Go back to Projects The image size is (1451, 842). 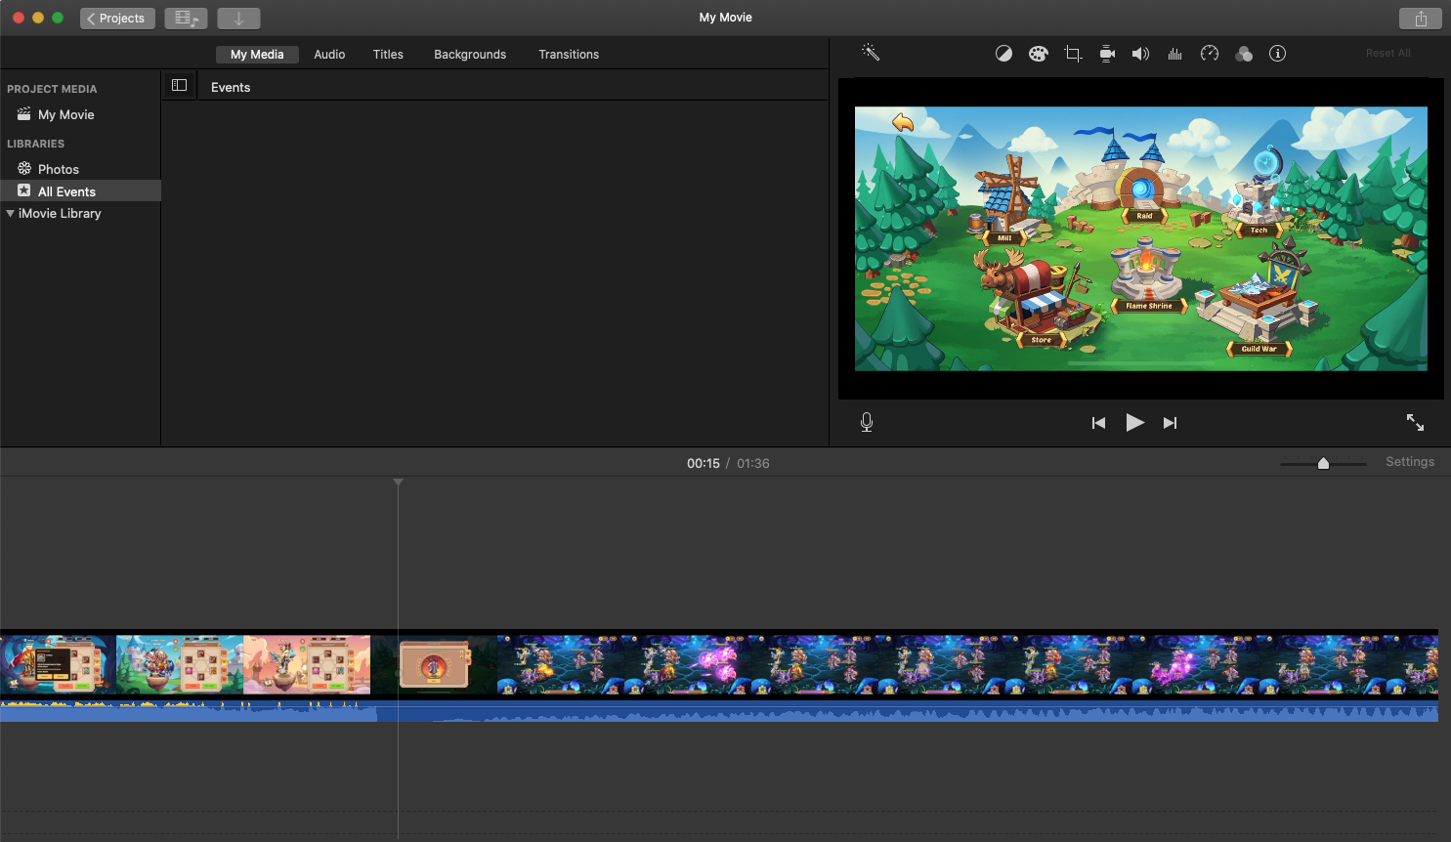[116, 18]
